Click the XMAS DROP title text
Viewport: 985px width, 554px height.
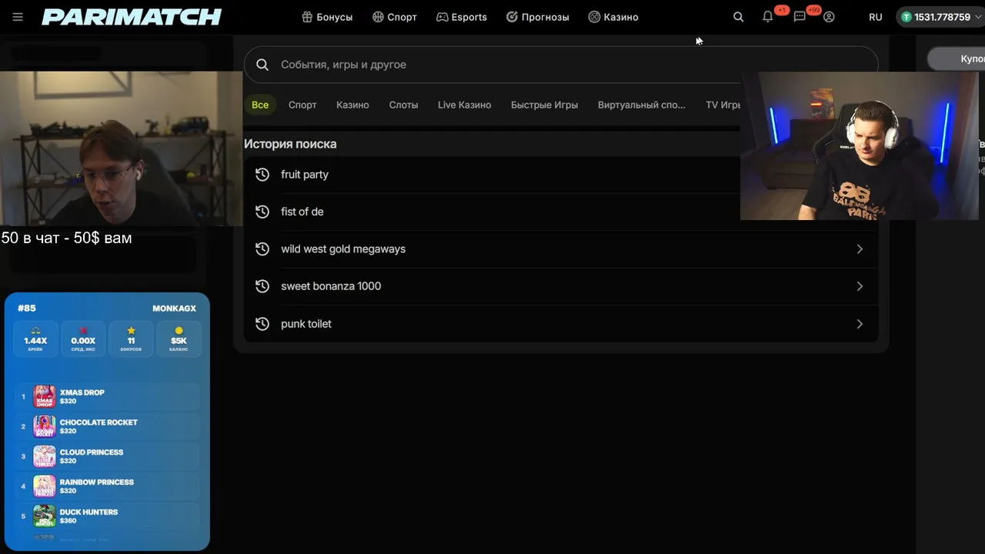click(x=82, y=392)
